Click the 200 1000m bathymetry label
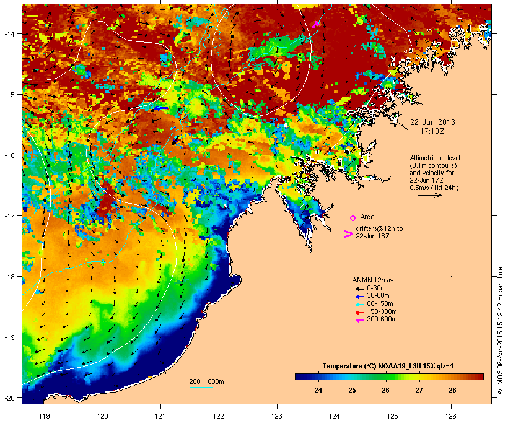 (x=206, y=381)
